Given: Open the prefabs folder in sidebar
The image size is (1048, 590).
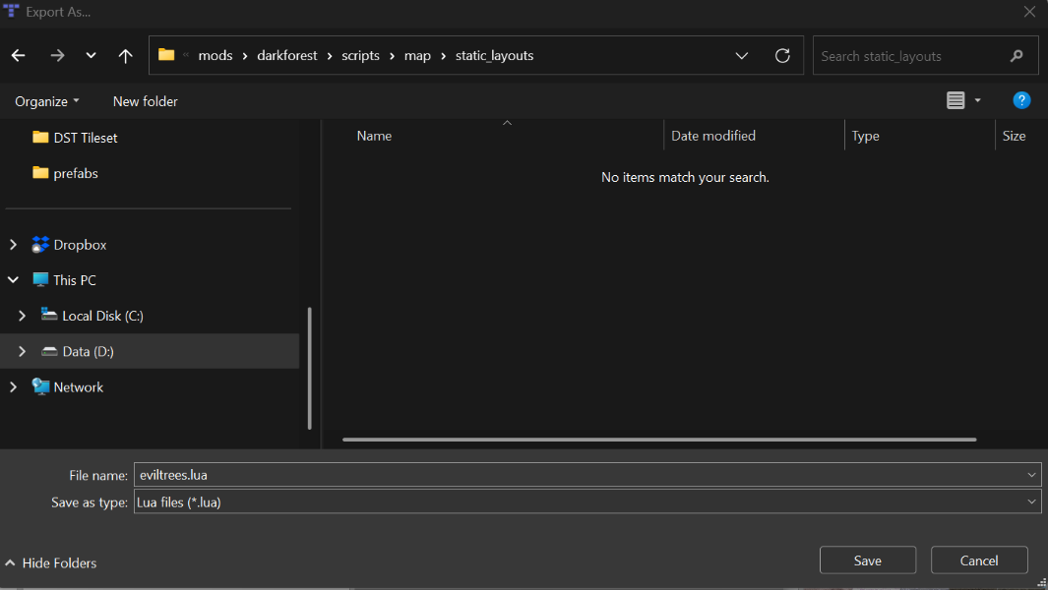Looking at the screenshot, I should click(75, 173).
